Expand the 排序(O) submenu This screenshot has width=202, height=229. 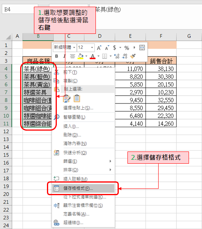83,170
